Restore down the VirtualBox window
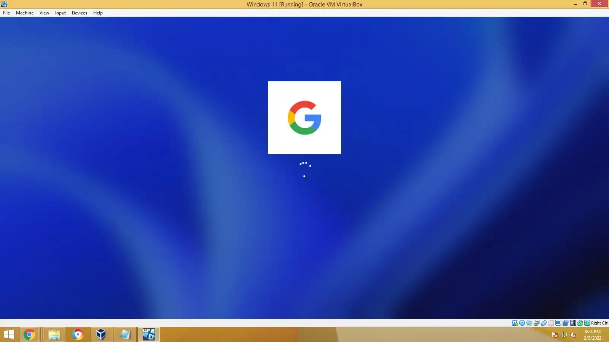The image size is (609, 342). pos(585,4)
